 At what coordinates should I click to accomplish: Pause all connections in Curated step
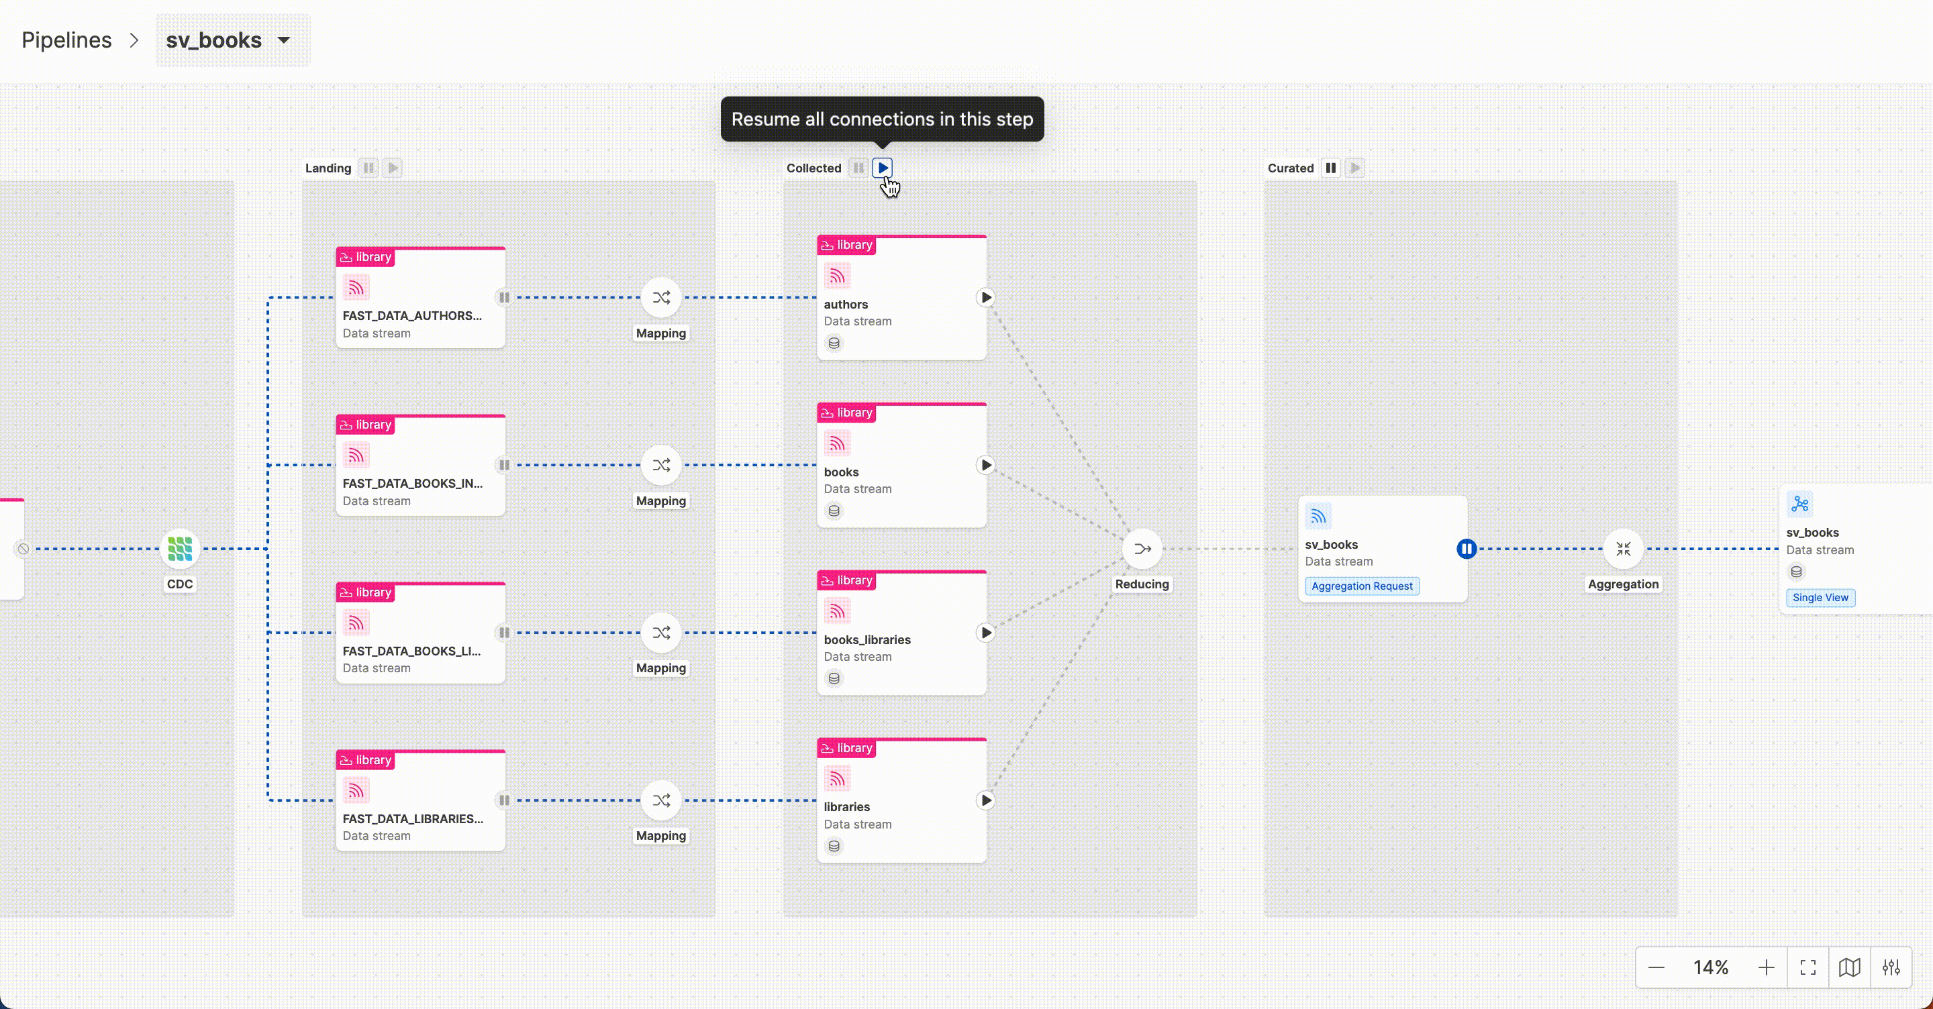pos(1330,168)
